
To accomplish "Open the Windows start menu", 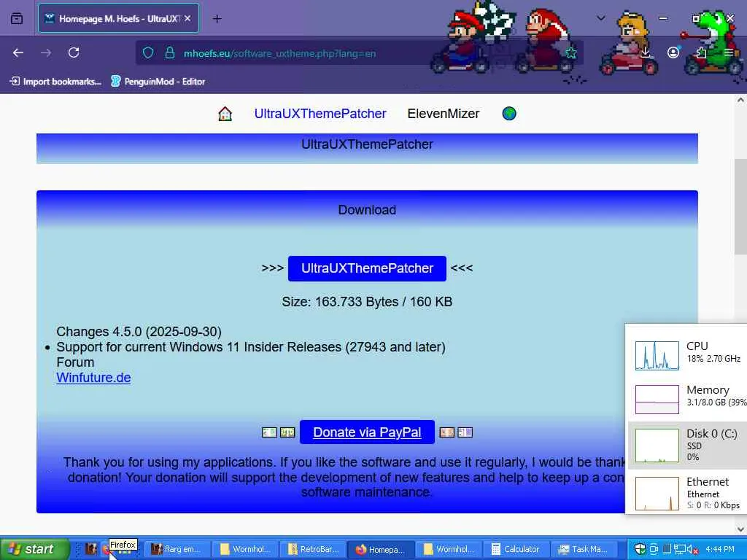I will [34, 549].
